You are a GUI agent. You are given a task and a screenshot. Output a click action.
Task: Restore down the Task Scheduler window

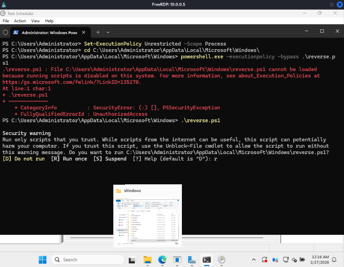(x=320, y=13)
